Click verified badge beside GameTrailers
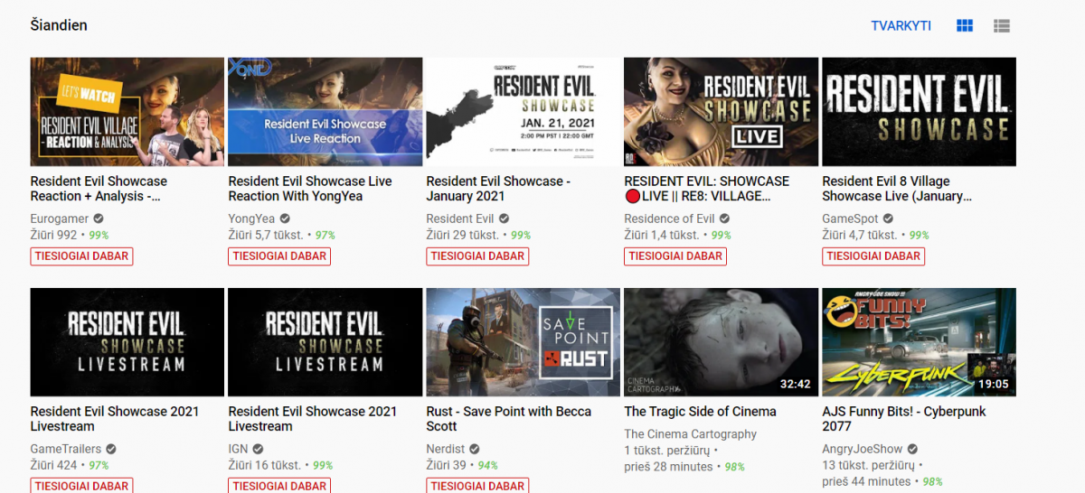 pos(111,449)
